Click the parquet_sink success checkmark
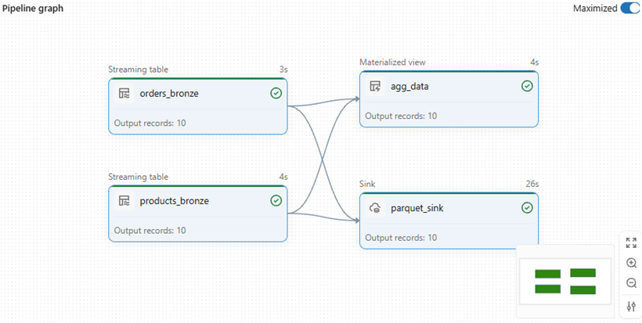Screen dimensions: 642x323 pyautogui.click(x=527, y=208)
